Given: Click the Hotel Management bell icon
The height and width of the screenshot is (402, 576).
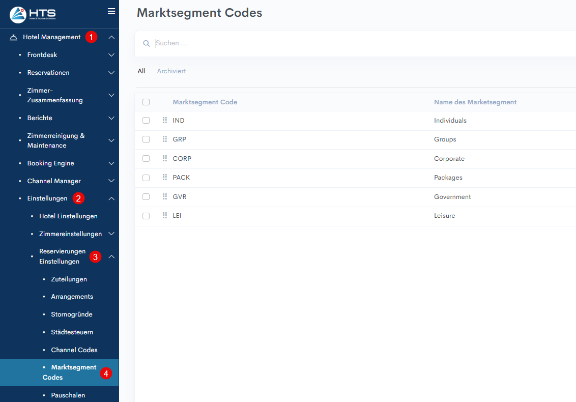Looking at the screenshot, I should tap(14, 37).
